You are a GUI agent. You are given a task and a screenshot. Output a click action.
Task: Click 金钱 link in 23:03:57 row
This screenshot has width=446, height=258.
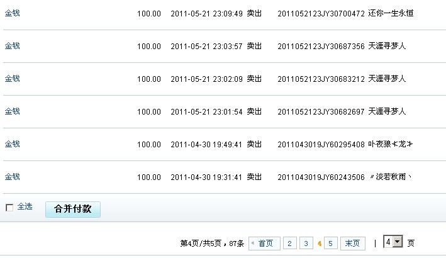[12, 46]
